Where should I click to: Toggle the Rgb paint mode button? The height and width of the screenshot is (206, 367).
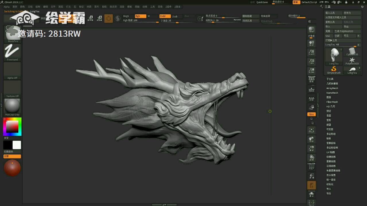coord(140,16)
